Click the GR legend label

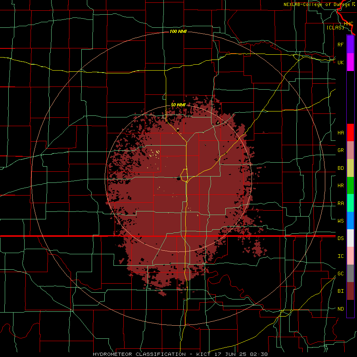pos(340,150)
